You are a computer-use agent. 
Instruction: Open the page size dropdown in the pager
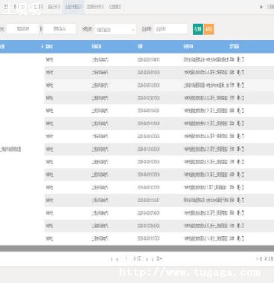(x=159, y=258)
